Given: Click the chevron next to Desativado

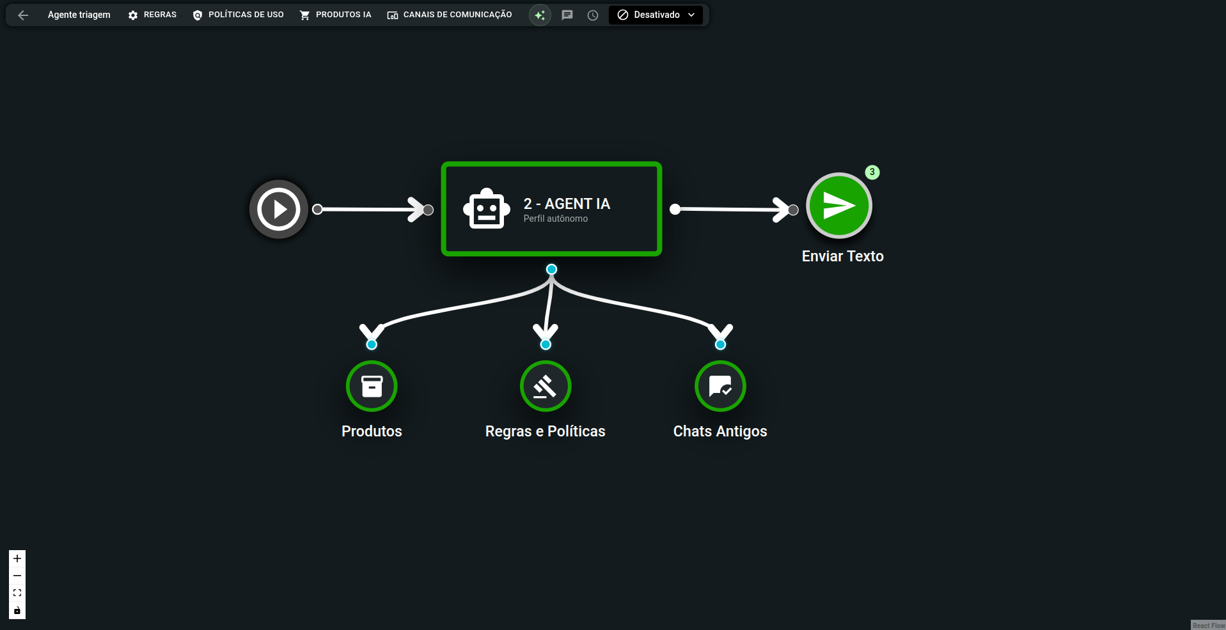Looking at the screenshot, I should point(691,15).
